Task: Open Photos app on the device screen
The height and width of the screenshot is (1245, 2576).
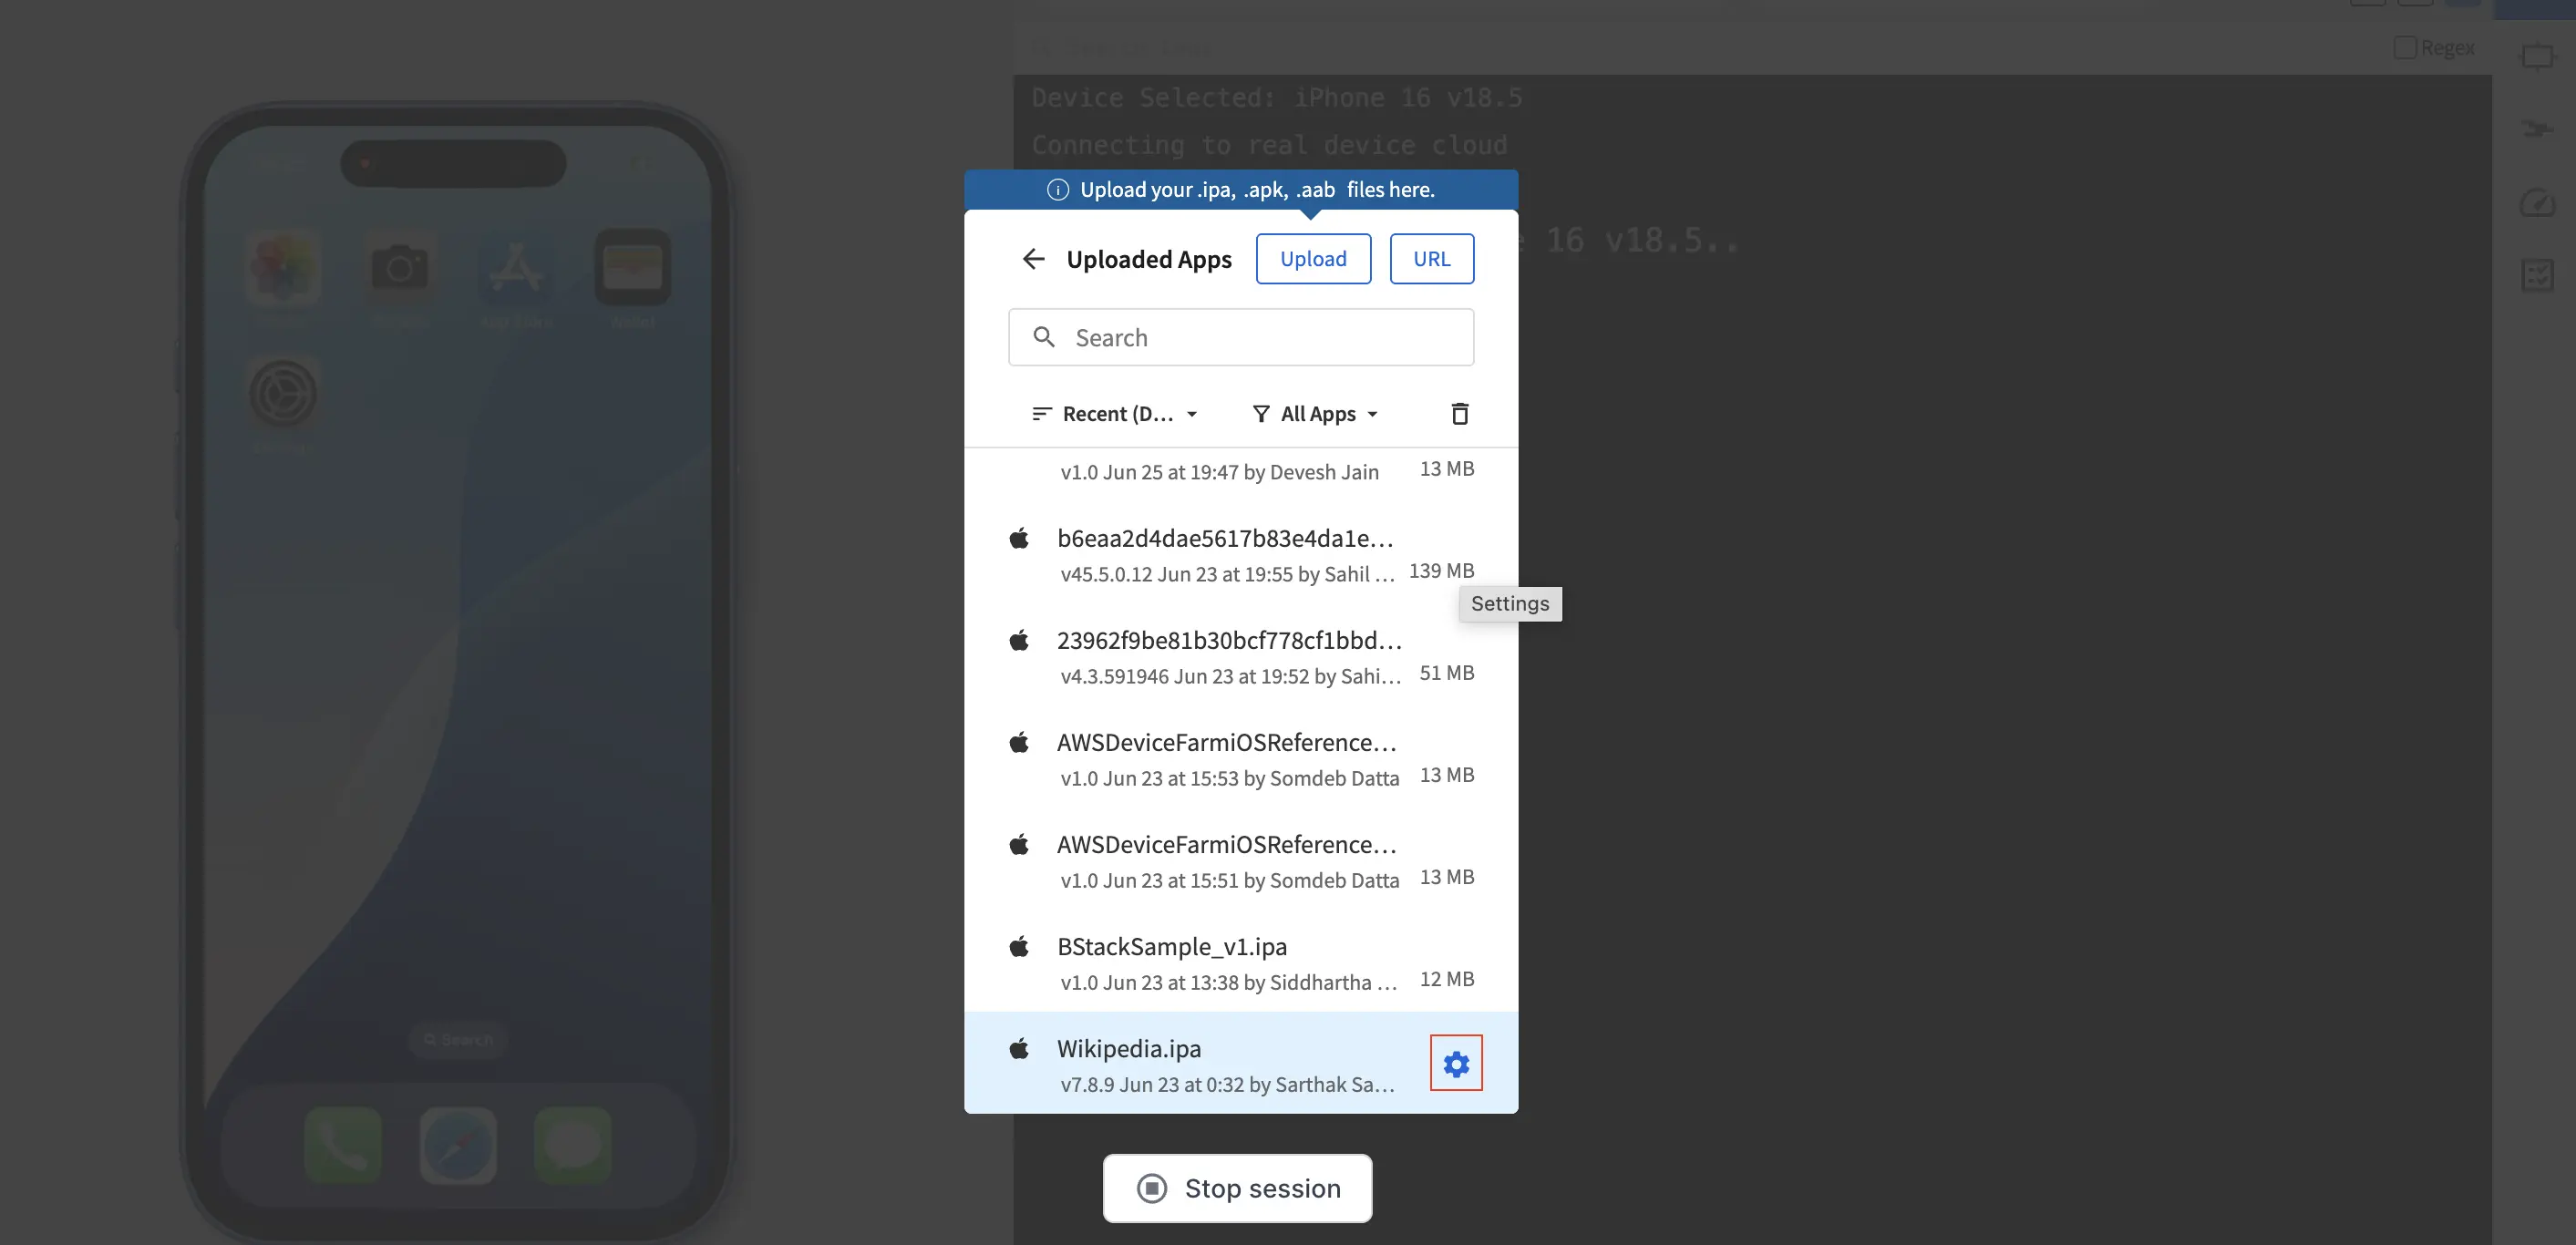Action: (x=283, y=268)
